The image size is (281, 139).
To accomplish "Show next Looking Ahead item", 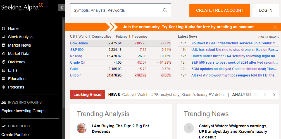I will coord(274,95).
